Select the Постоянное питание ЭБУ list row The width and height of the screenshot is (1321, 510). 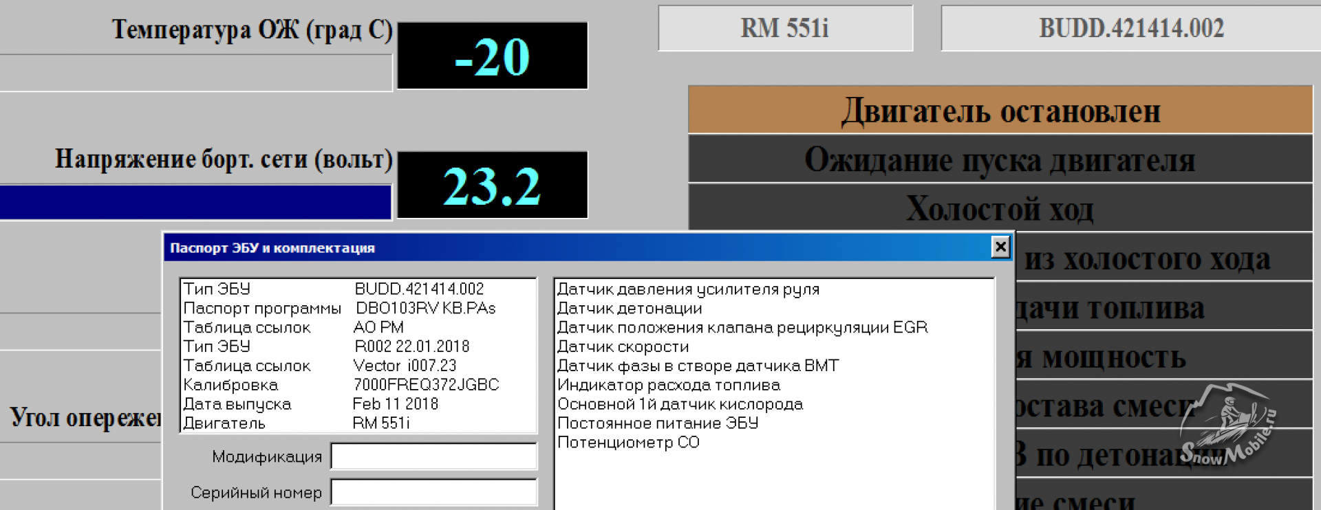pyautogui.click(x=774, y=423)
